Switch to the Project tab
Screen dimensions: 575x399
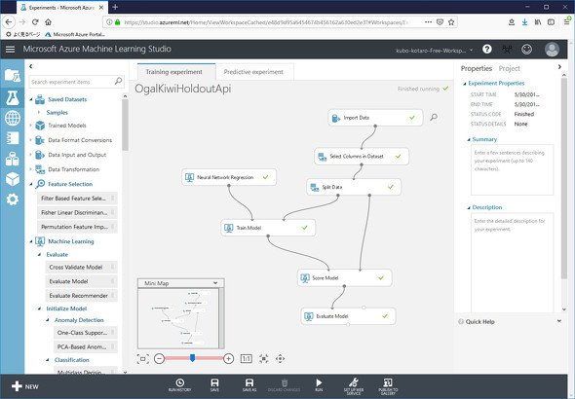pyautogui.click(x=509, y=68)
